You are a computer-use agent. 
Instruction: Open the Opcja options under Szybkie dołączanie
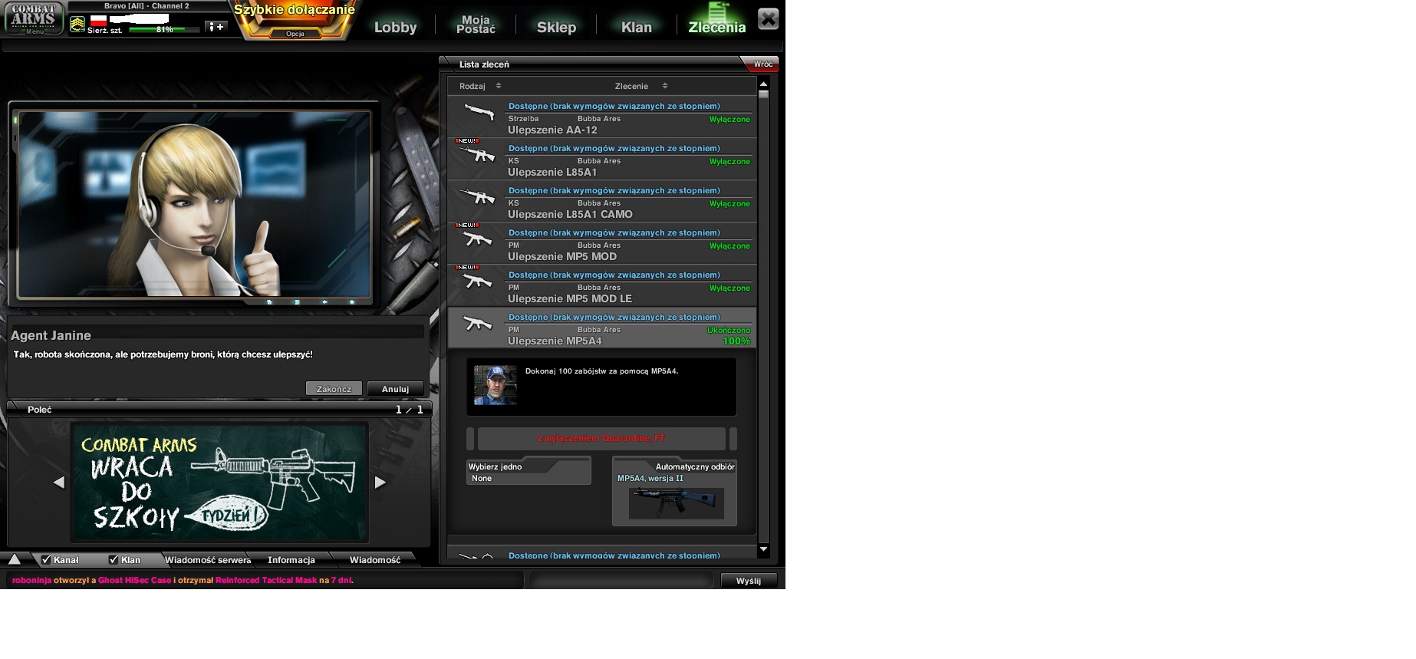pyautogui.click(x=295, y=34)
